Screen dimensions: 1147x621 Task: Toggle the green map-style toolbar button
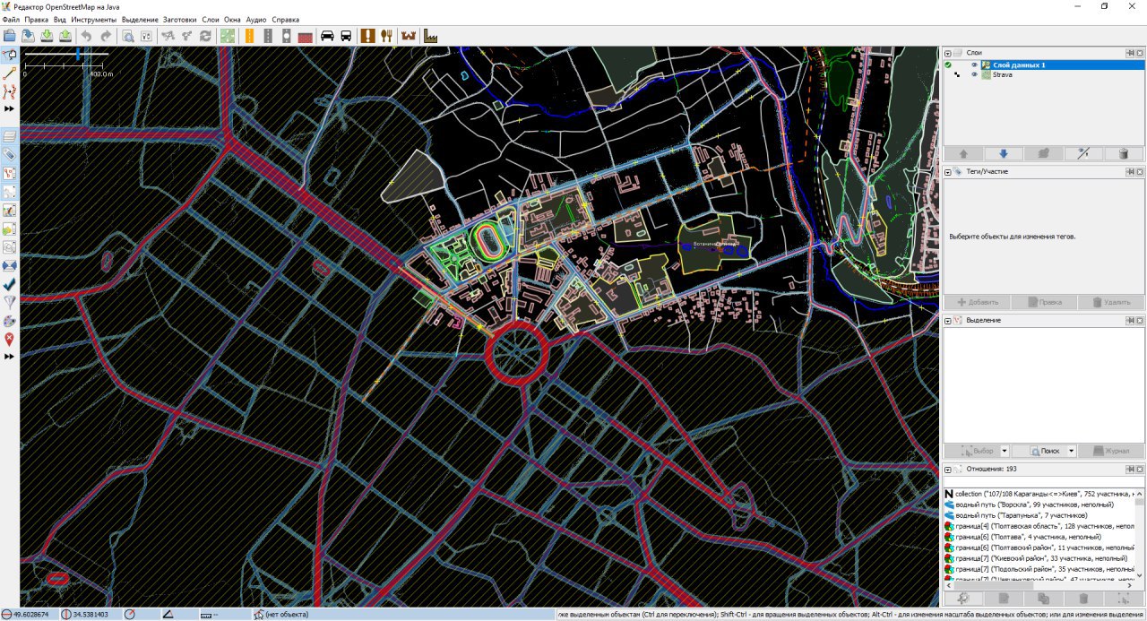click(x=228, y=36)
